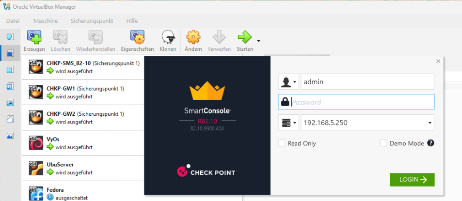Open the Hilfe menu

point(132,21)
